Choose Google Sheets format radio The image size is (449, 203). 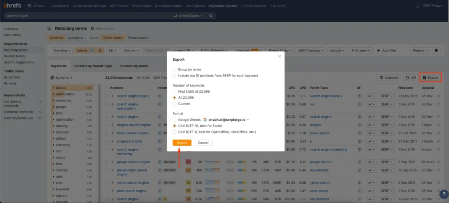(x=175, y=120)
